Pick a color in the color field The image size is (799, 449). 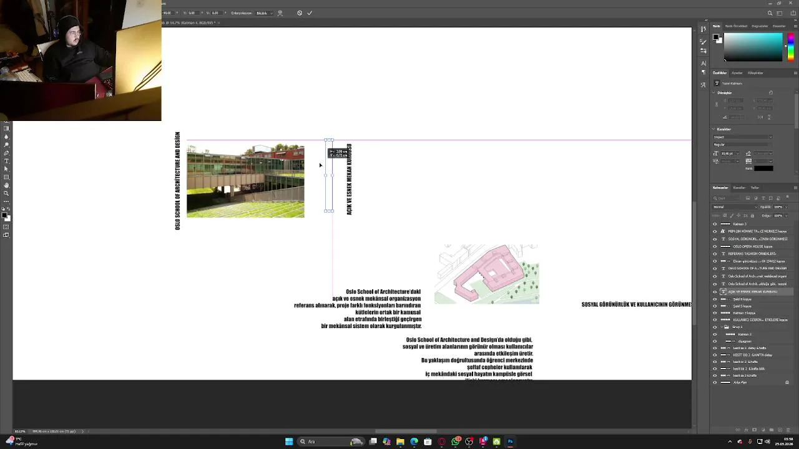pyautogui.click(x=753, y=47)
